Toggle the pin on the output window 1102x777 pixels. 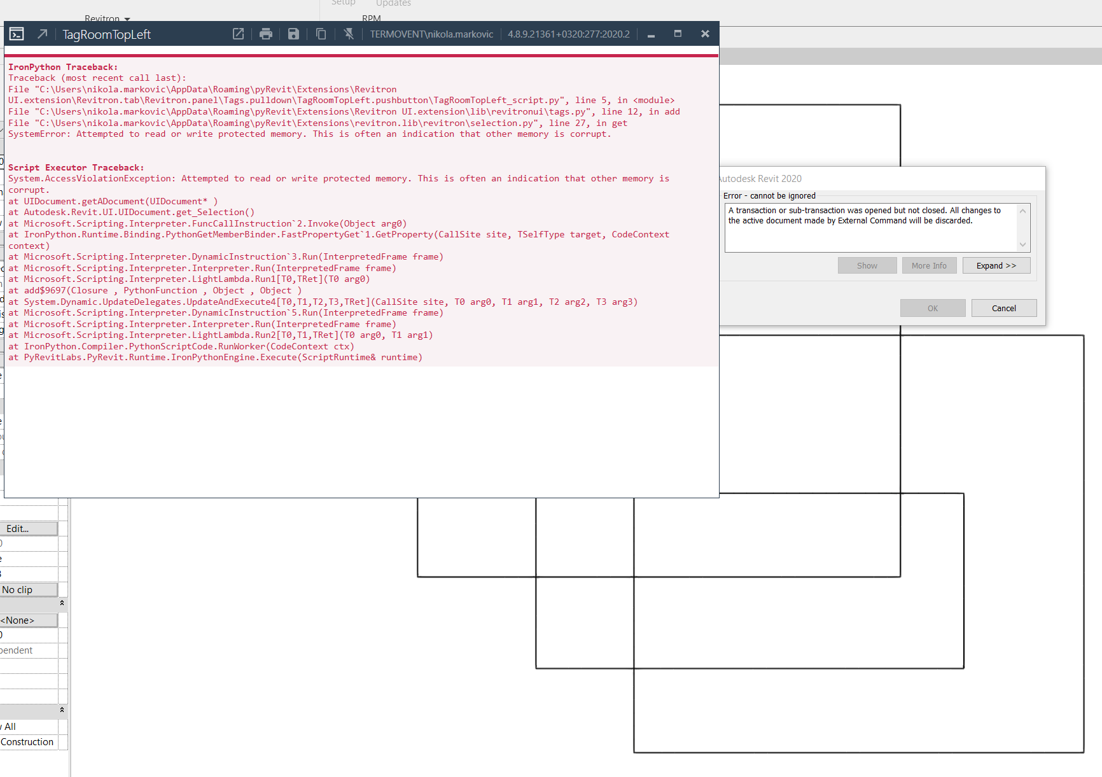pos(348,34)
